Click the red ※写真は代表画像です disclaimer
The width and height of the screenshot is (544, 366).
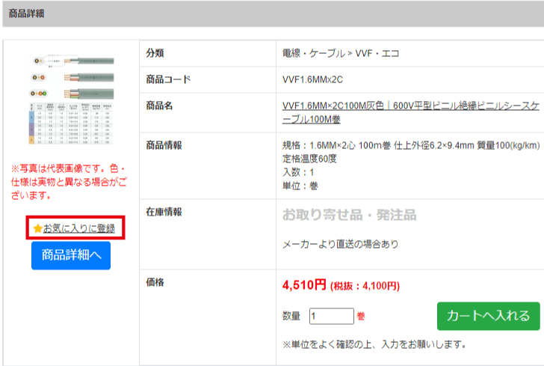[x=69, y=182]
